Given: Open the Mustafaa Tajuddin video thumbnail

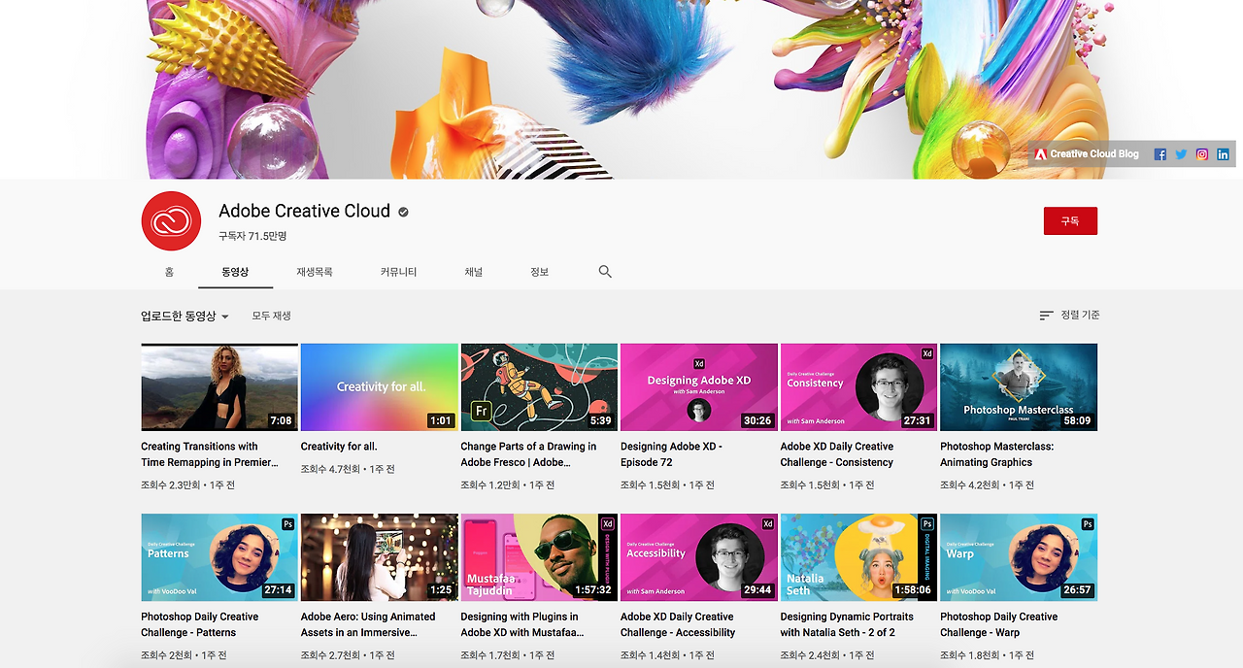Looking at the screenshot, I should point(539,557).
